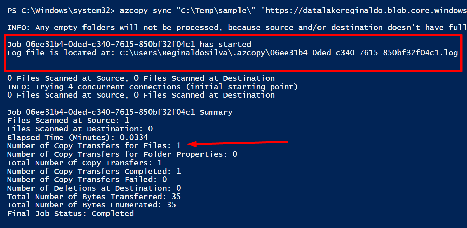Click the "has started" job line
The width and height of the screenshot is (467, 228).
coord(129,44)
